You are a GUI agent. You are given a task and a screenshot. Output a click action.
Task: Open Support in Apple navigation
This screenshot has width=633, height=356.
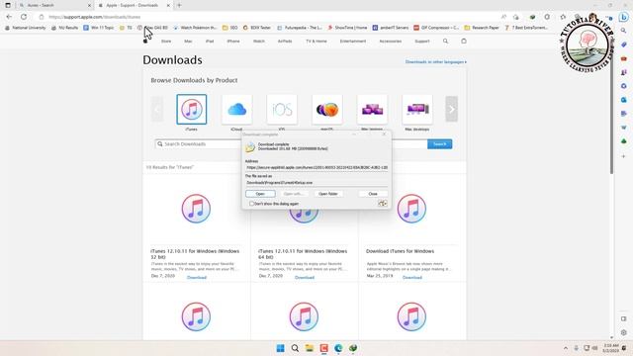coord(422,42)
